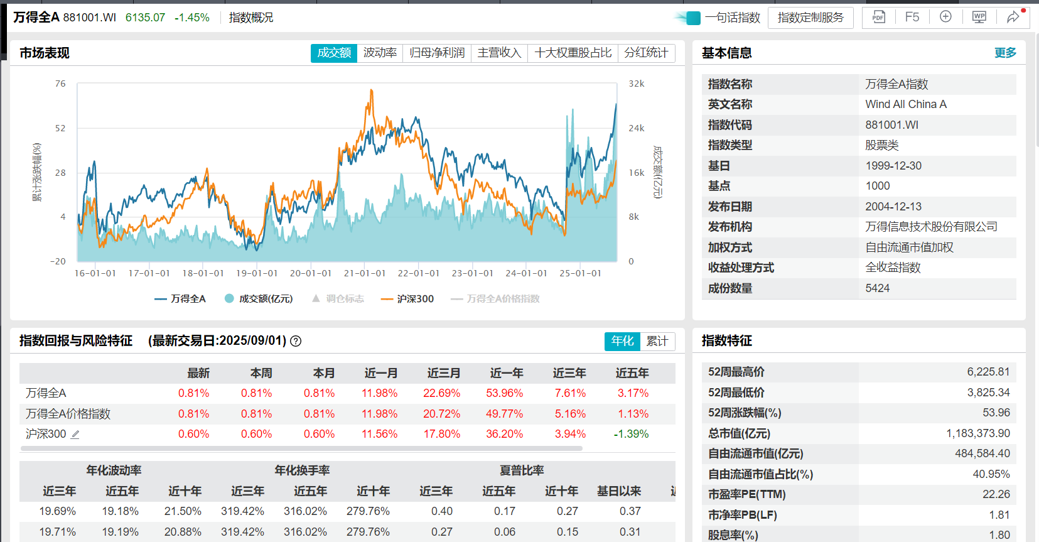Click the English name Wind All China A
The image size is (1039, 542).
[906, 104]
